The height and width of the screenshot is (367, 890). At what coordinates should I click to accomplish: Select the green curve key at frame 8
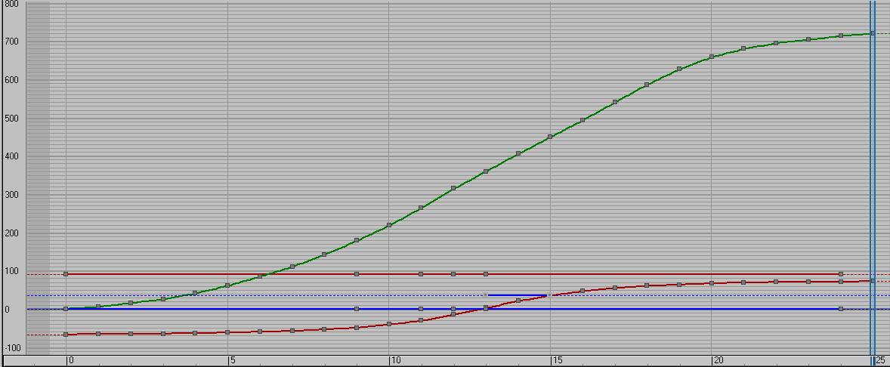click(x=324, y=254)
